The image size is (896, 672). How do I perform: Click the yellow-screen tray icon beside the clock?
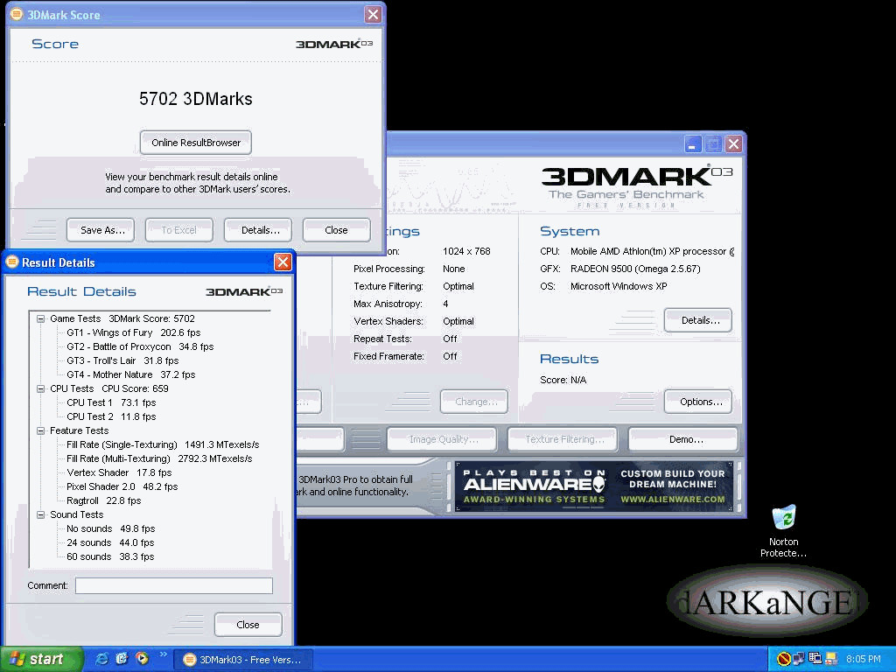(x=830, y=660)
